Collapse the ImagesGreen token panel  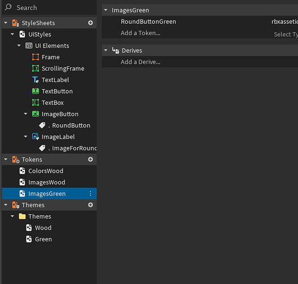coord(106,10)
